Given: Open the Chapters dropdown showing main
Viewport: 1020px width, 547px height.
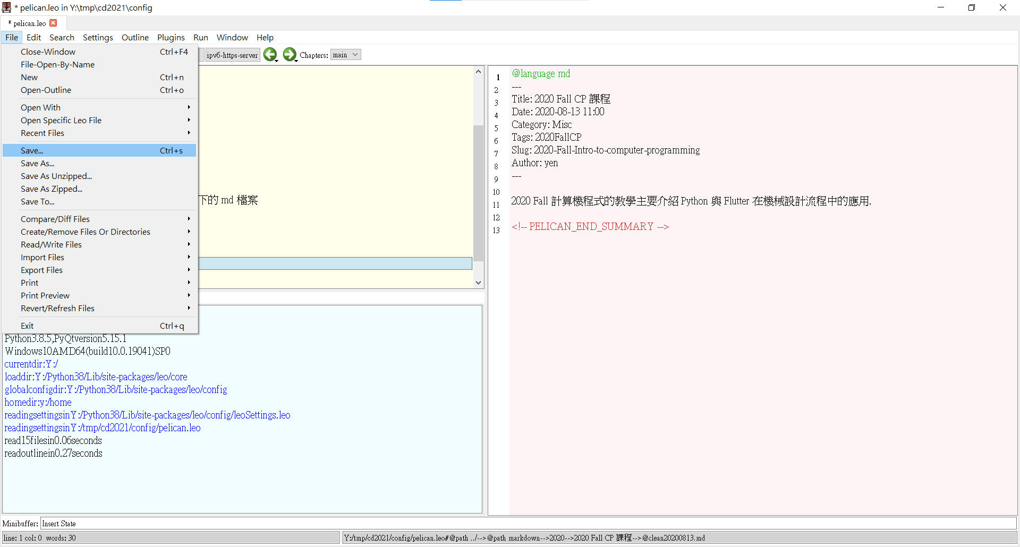Looking at the screenshot, I should coord(345,55).
